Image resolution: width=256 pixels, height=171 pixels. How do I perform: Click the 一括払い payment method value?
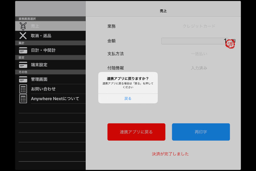pos(199,54)
